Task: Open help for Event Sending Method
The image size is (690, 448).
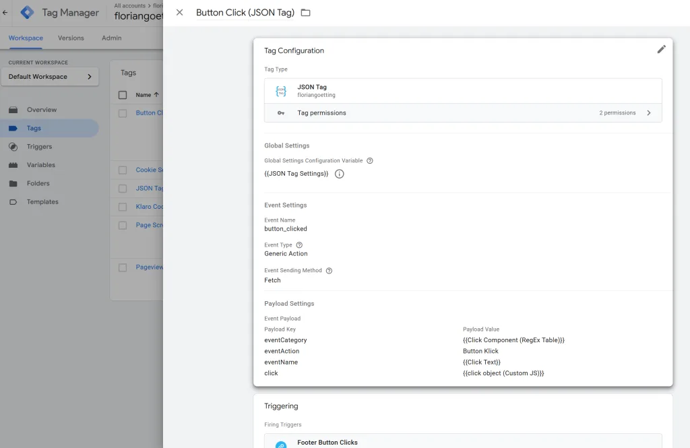Action: pyautogui.click(x=329, y=271)
